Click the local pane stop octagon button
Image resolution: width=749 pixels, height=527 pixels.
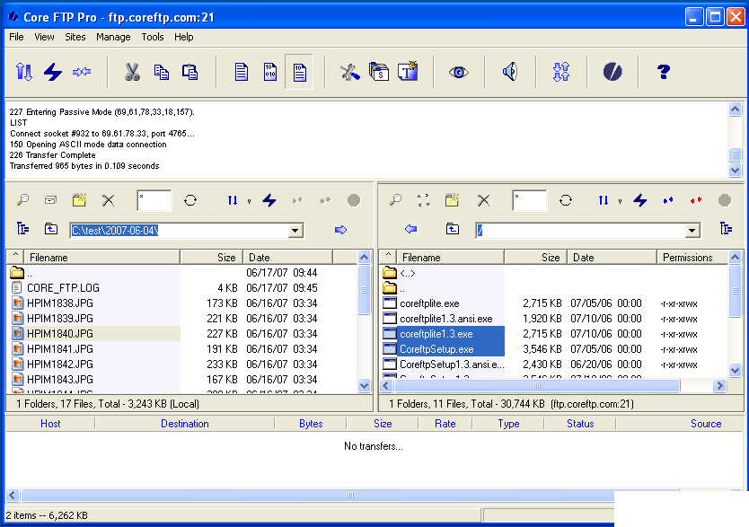coord(354,200)
